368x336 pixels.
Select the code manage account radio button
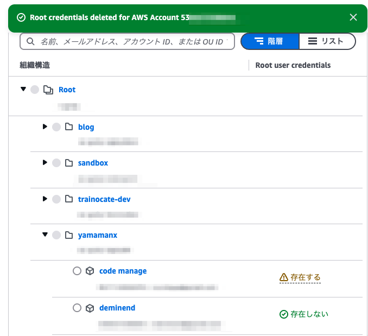pyautogui.click(x=77, y=271)
